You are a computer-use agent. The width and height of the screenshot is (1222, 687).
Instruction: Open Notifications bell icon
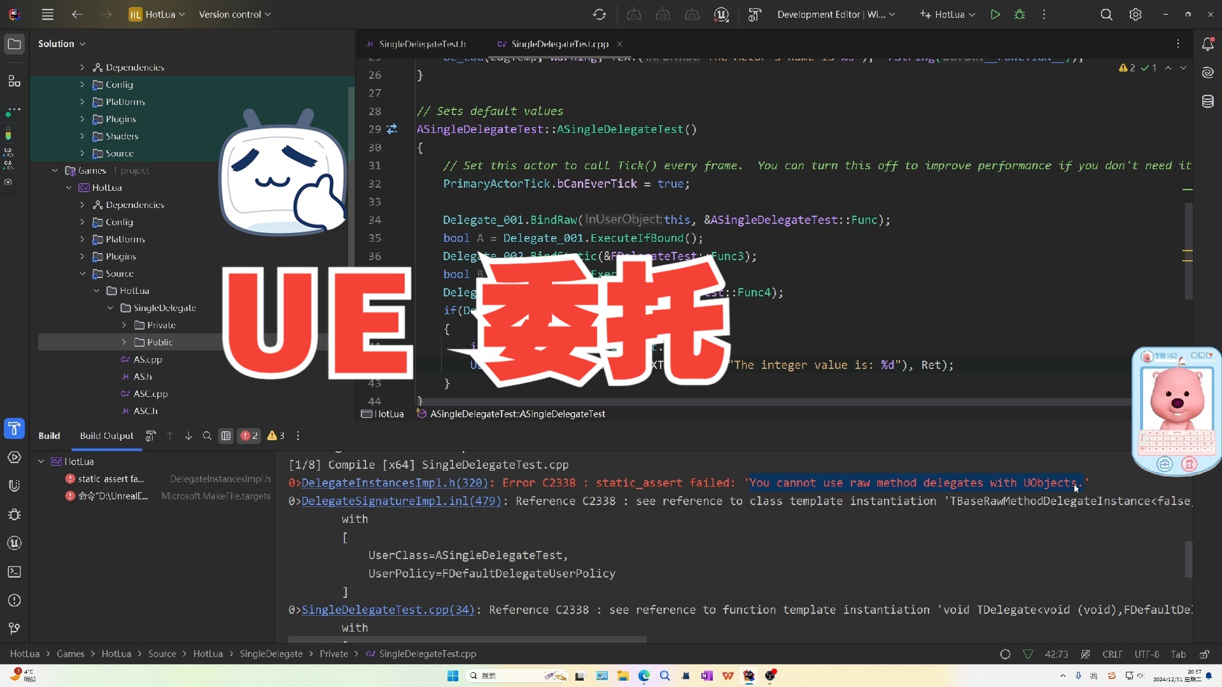pyautogui.click(x=1207, y=44)
